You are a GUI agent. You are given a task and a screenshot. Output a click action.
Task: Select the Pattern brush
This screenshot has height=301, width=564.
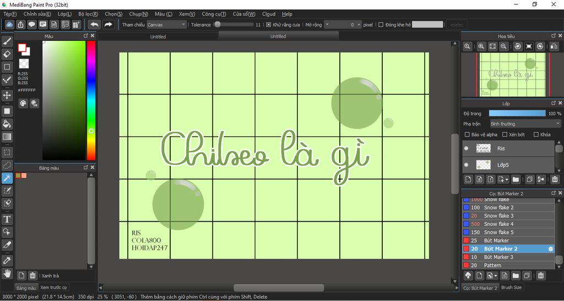pyautogui.click(x=508, y=265)
